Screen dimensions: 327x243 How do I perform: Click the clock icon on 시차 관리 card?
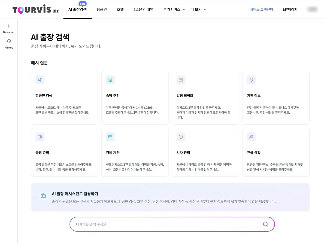click(x=181, y=137)
